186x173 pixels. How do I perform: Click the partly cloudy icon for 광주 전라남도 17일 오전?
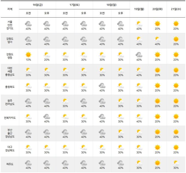tap(65, 101)
